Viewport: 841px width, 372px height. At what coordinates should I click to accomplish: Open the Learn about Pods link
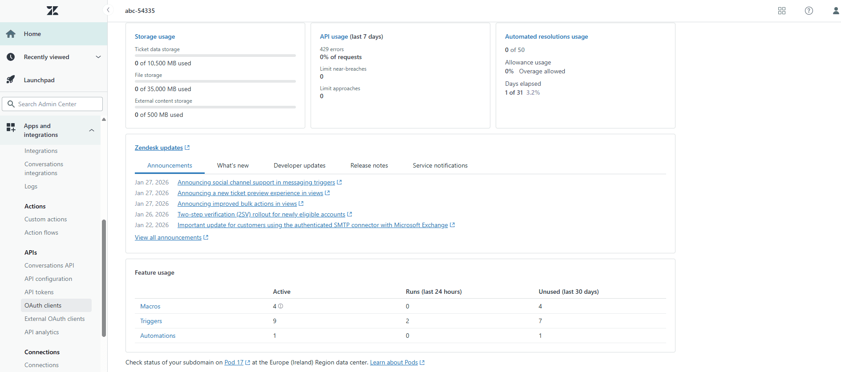(x=394, y=362)
